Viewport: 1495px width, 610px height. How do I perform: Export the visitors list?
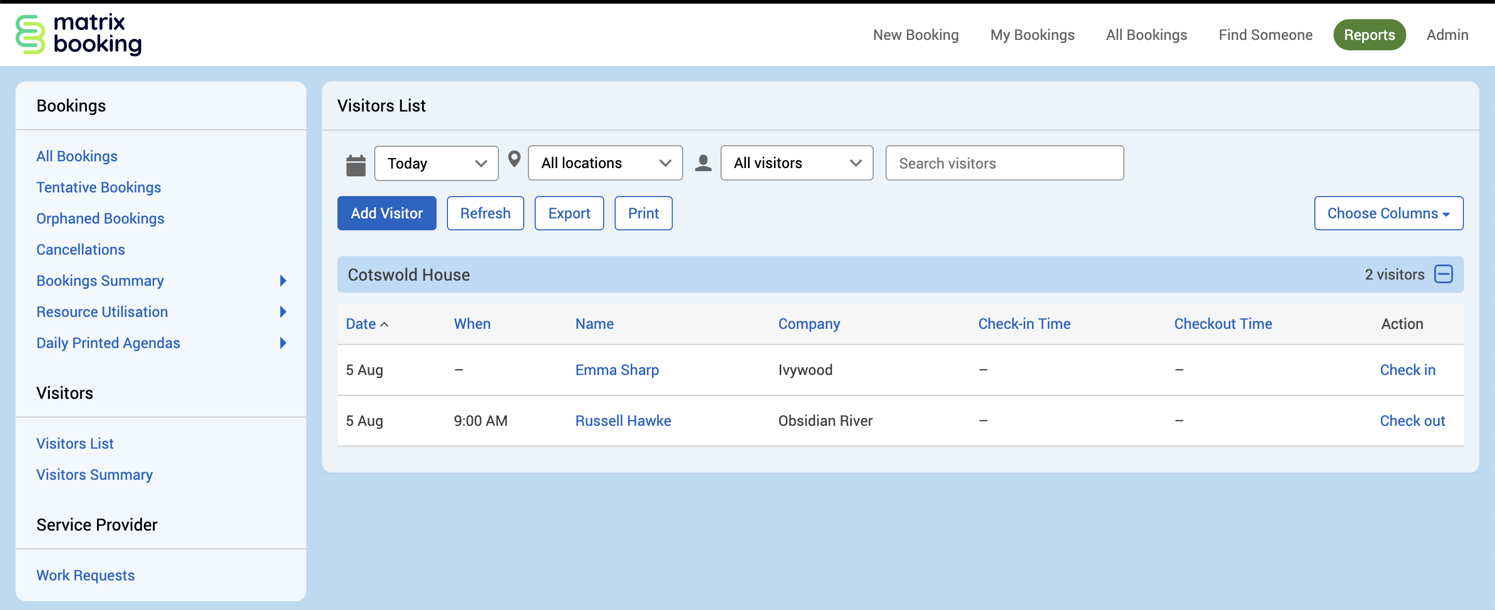coord(569,213)
